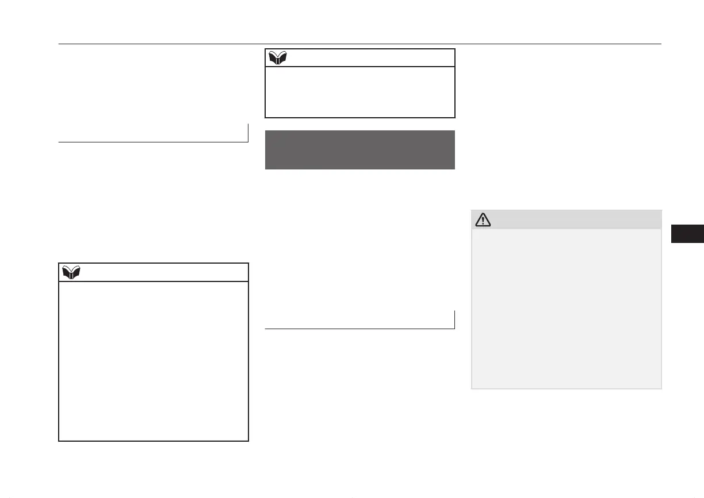Click the header strip of the left note box
The height and width of the screenshot is (498, 704).
[x=154, y=272]
